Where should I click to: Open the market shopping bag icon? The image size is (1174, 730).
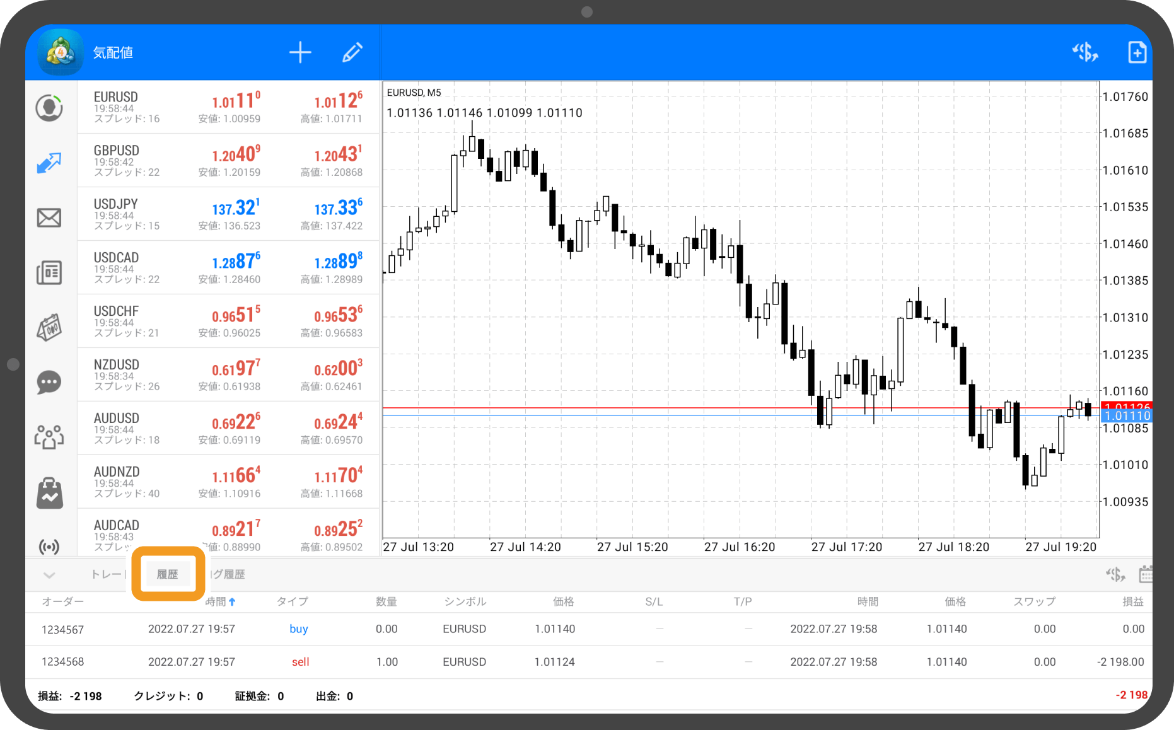[49, 493]
